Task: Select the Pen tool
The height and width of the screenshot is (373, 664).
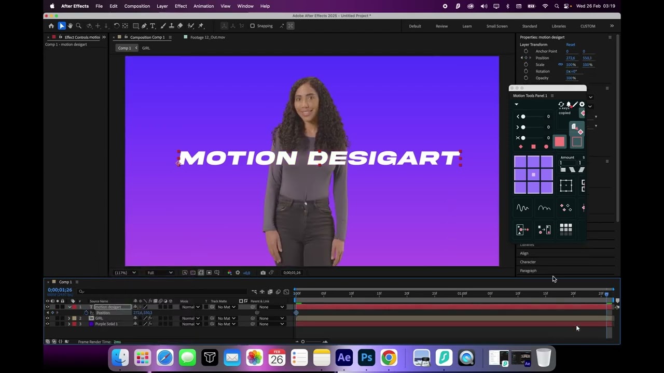Action: point(144,26)
